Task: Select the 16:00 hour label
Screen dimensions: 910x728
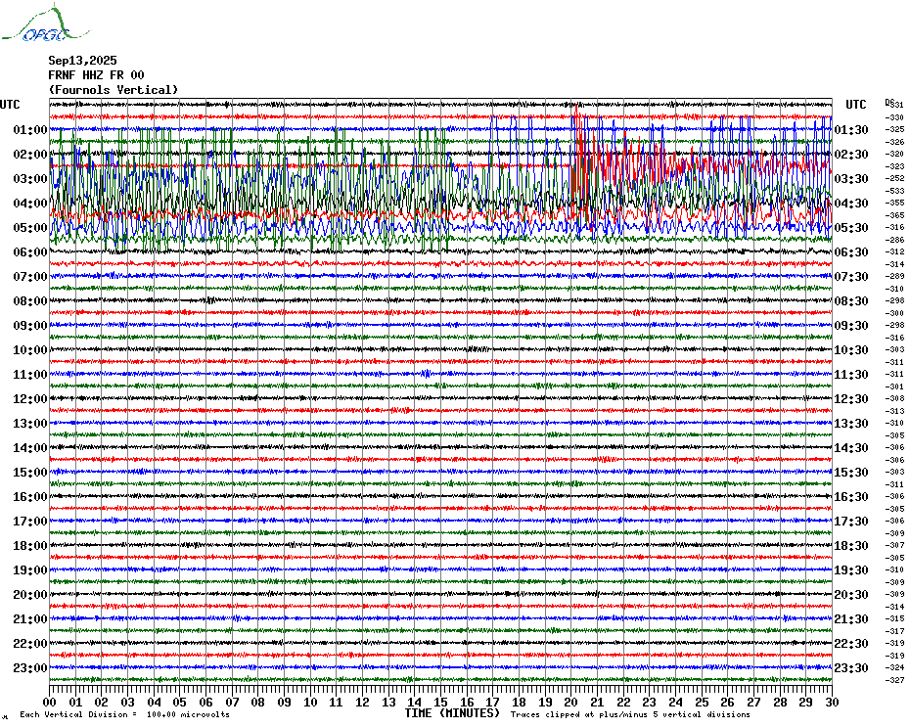Action: point(30,496)
